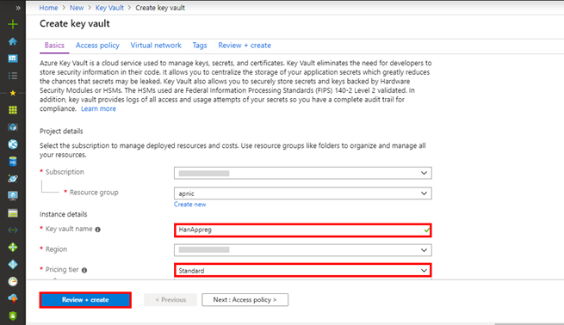Viewport: 564px width, 325px height.
Task: Switch to the Virtual network tab
Action: pos(156,46)
